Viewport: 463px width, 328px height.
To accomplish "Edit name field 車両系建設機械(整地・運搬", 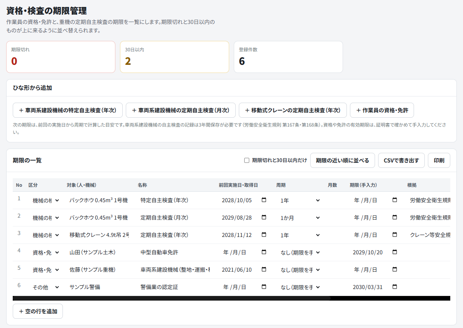I will coord(176,270).
